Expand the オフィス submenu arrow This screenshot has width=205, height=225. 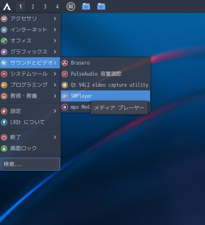point(55,41)
